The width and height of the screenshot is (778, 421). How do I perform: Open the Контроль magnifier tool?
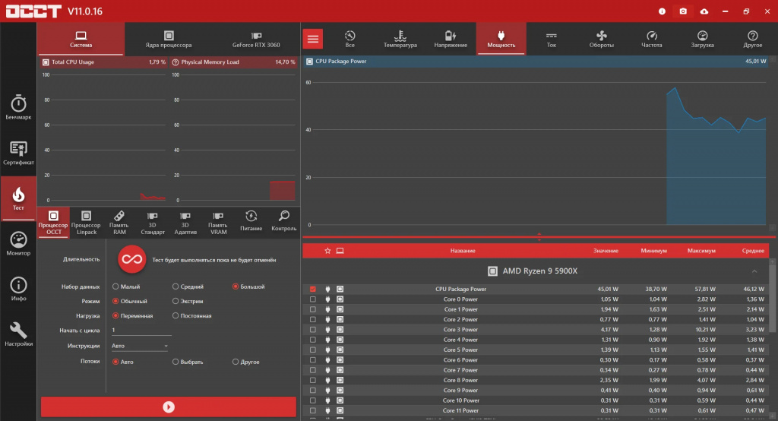284,221
